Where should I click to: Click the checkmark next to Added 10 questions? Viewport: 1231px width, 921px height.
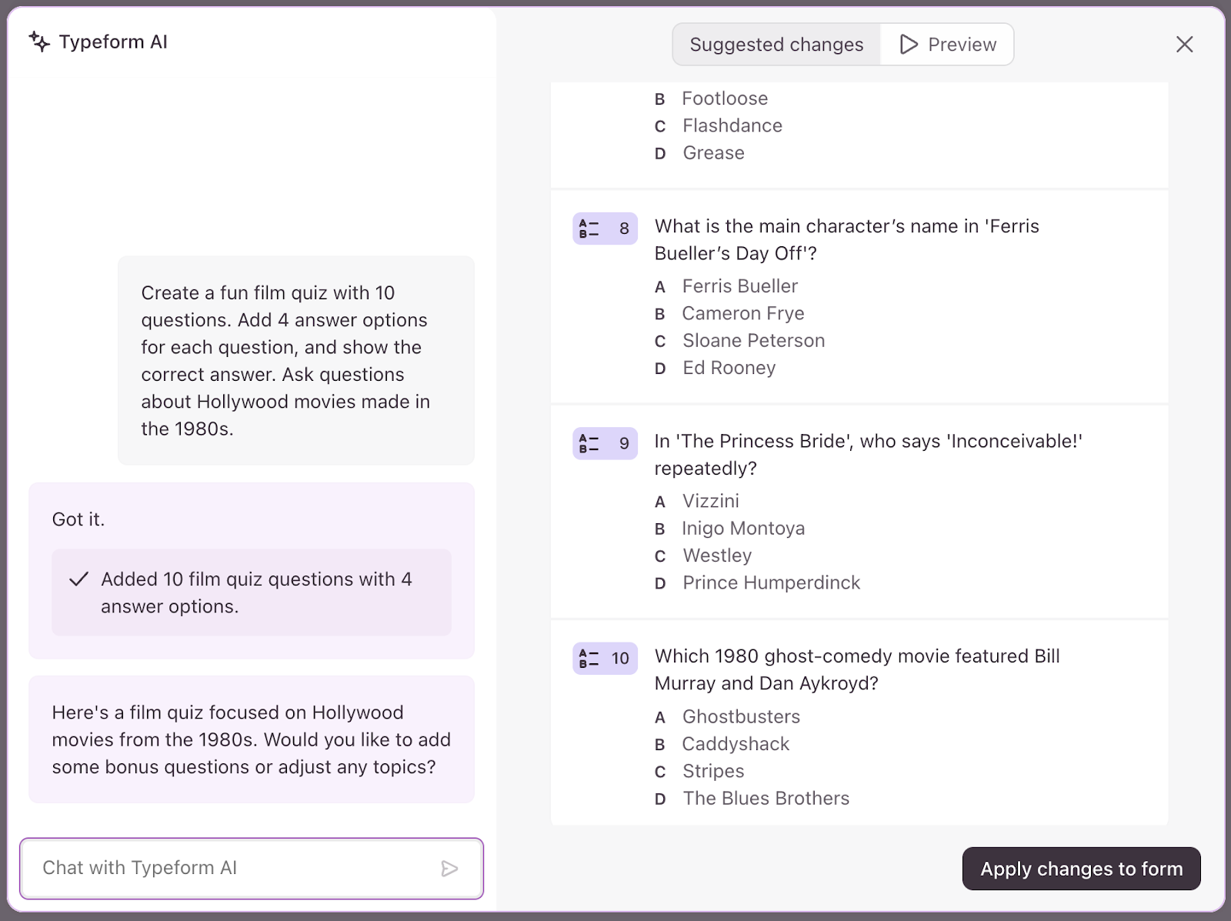click(78, 579)
